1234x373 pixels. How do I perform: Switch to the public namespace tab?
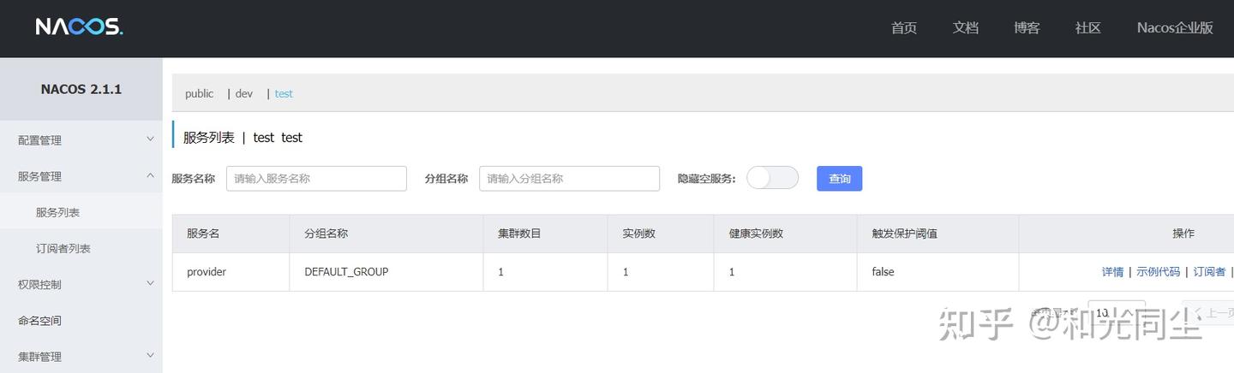[199, 94]
